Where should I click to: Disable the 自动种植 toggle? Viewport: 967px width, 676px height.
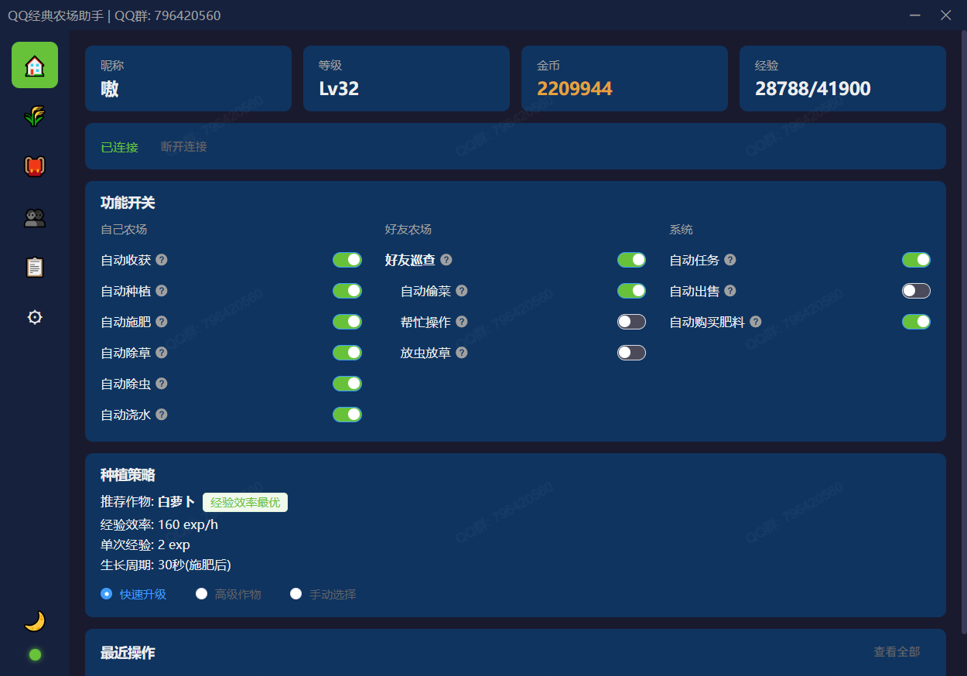347,291
